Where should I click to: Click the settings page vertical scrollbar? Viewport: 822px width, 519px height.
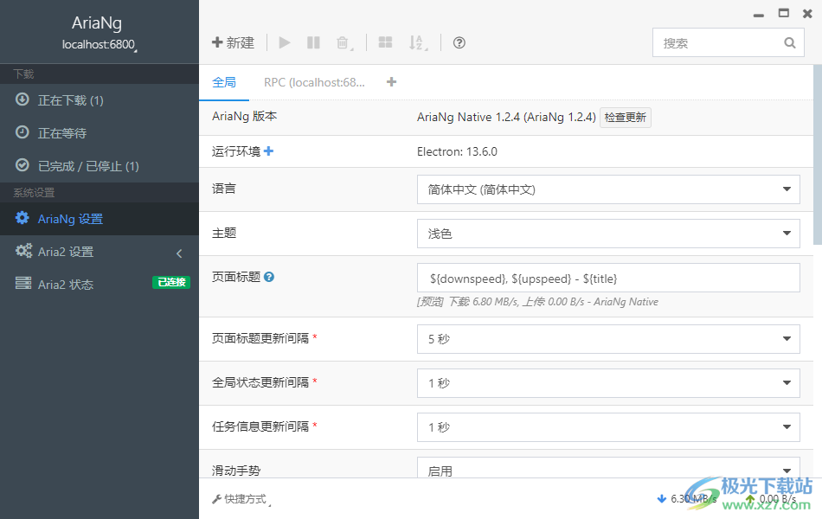(818, 155)
